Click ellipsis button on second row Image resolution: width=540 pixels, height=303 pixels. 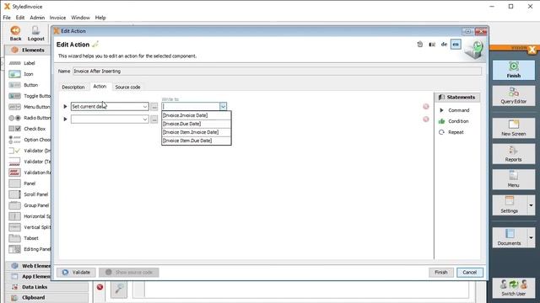154,120
